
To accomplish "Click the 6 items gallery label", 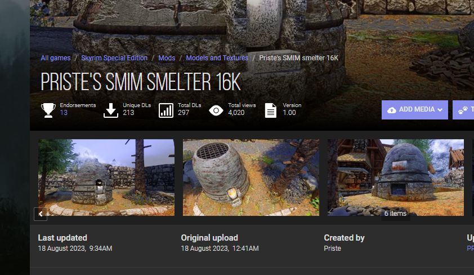I will 395,214.
